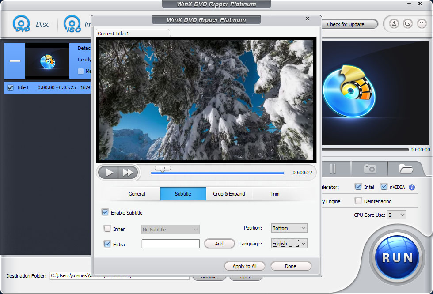Load an ISO image source

click(x=77, y=24)
